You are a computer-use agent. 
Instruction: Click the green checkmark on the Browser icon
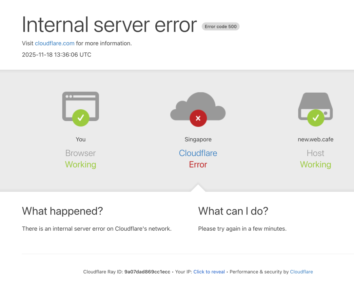click(x=81, y=118)
